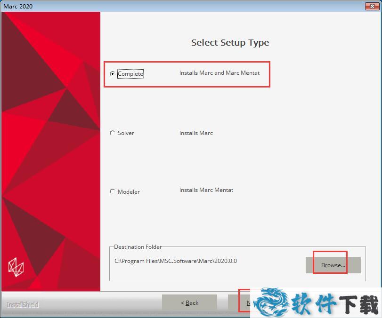382x318 pixels.
Task: Click the 'Installs Marc' Solver description
Action: (196, 133)
